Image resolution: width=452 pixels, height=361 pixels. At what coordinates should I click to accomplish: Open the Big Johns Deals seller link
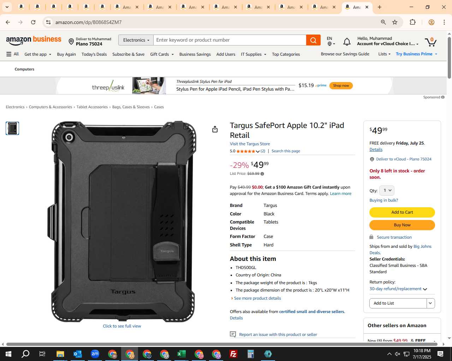pyautogui.click(x=400, y=250)
